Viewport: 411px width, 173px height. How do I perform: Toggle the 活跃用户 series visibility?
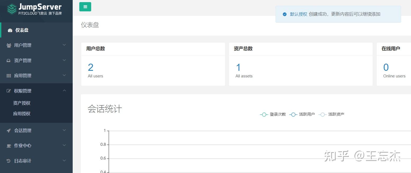point(307,114)
